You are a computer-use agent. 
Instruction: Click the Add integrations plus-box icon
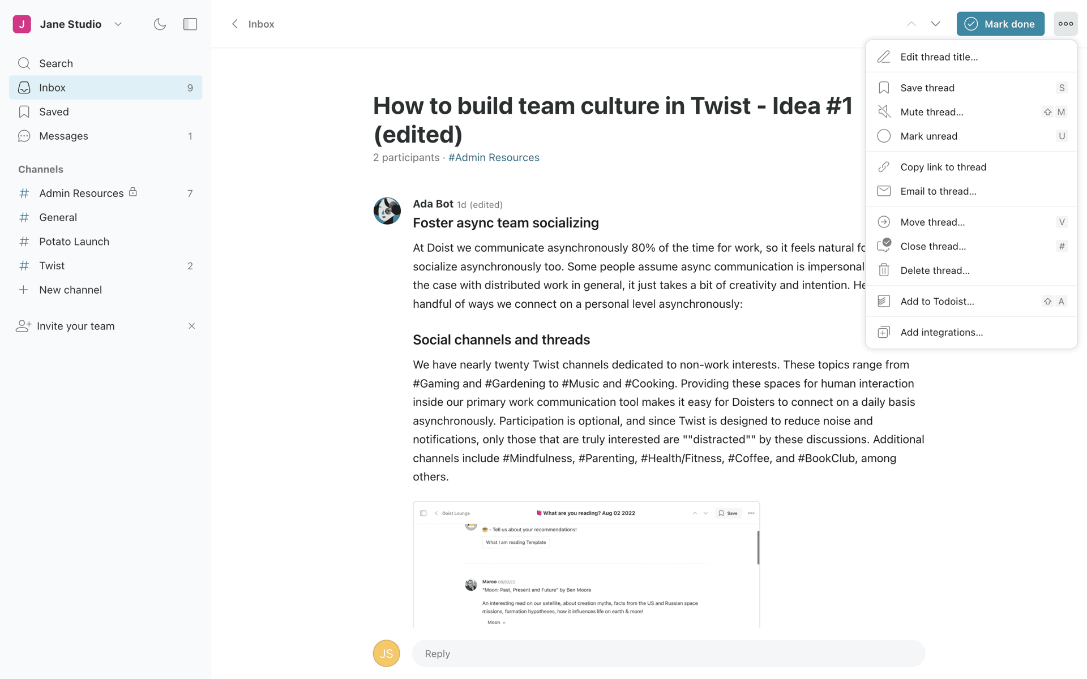[884, 332]
